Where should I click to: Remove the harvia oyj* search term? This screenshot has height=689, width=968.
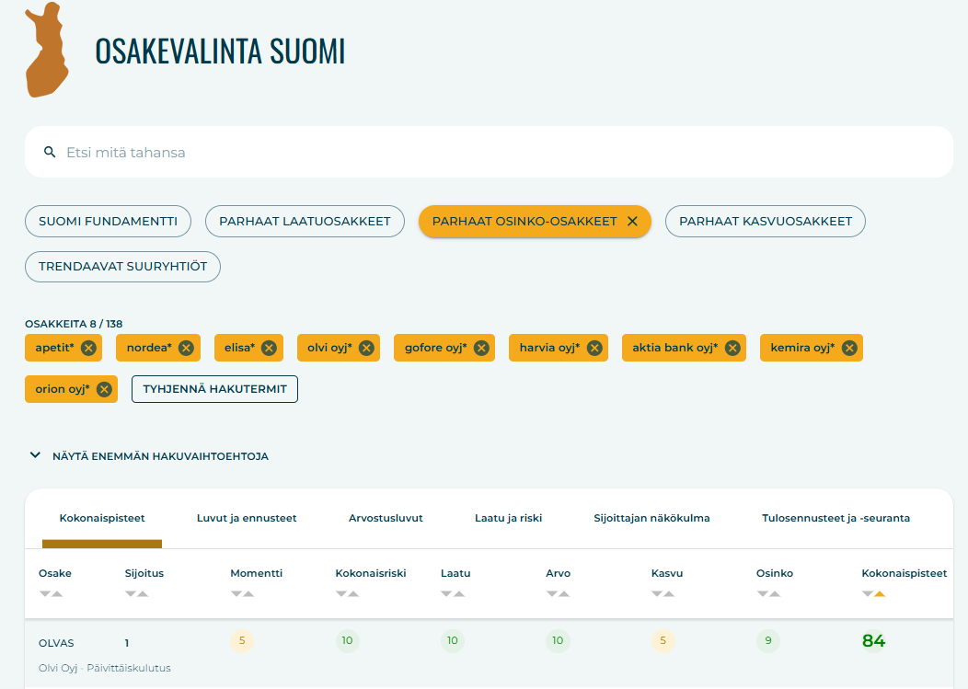593,348
